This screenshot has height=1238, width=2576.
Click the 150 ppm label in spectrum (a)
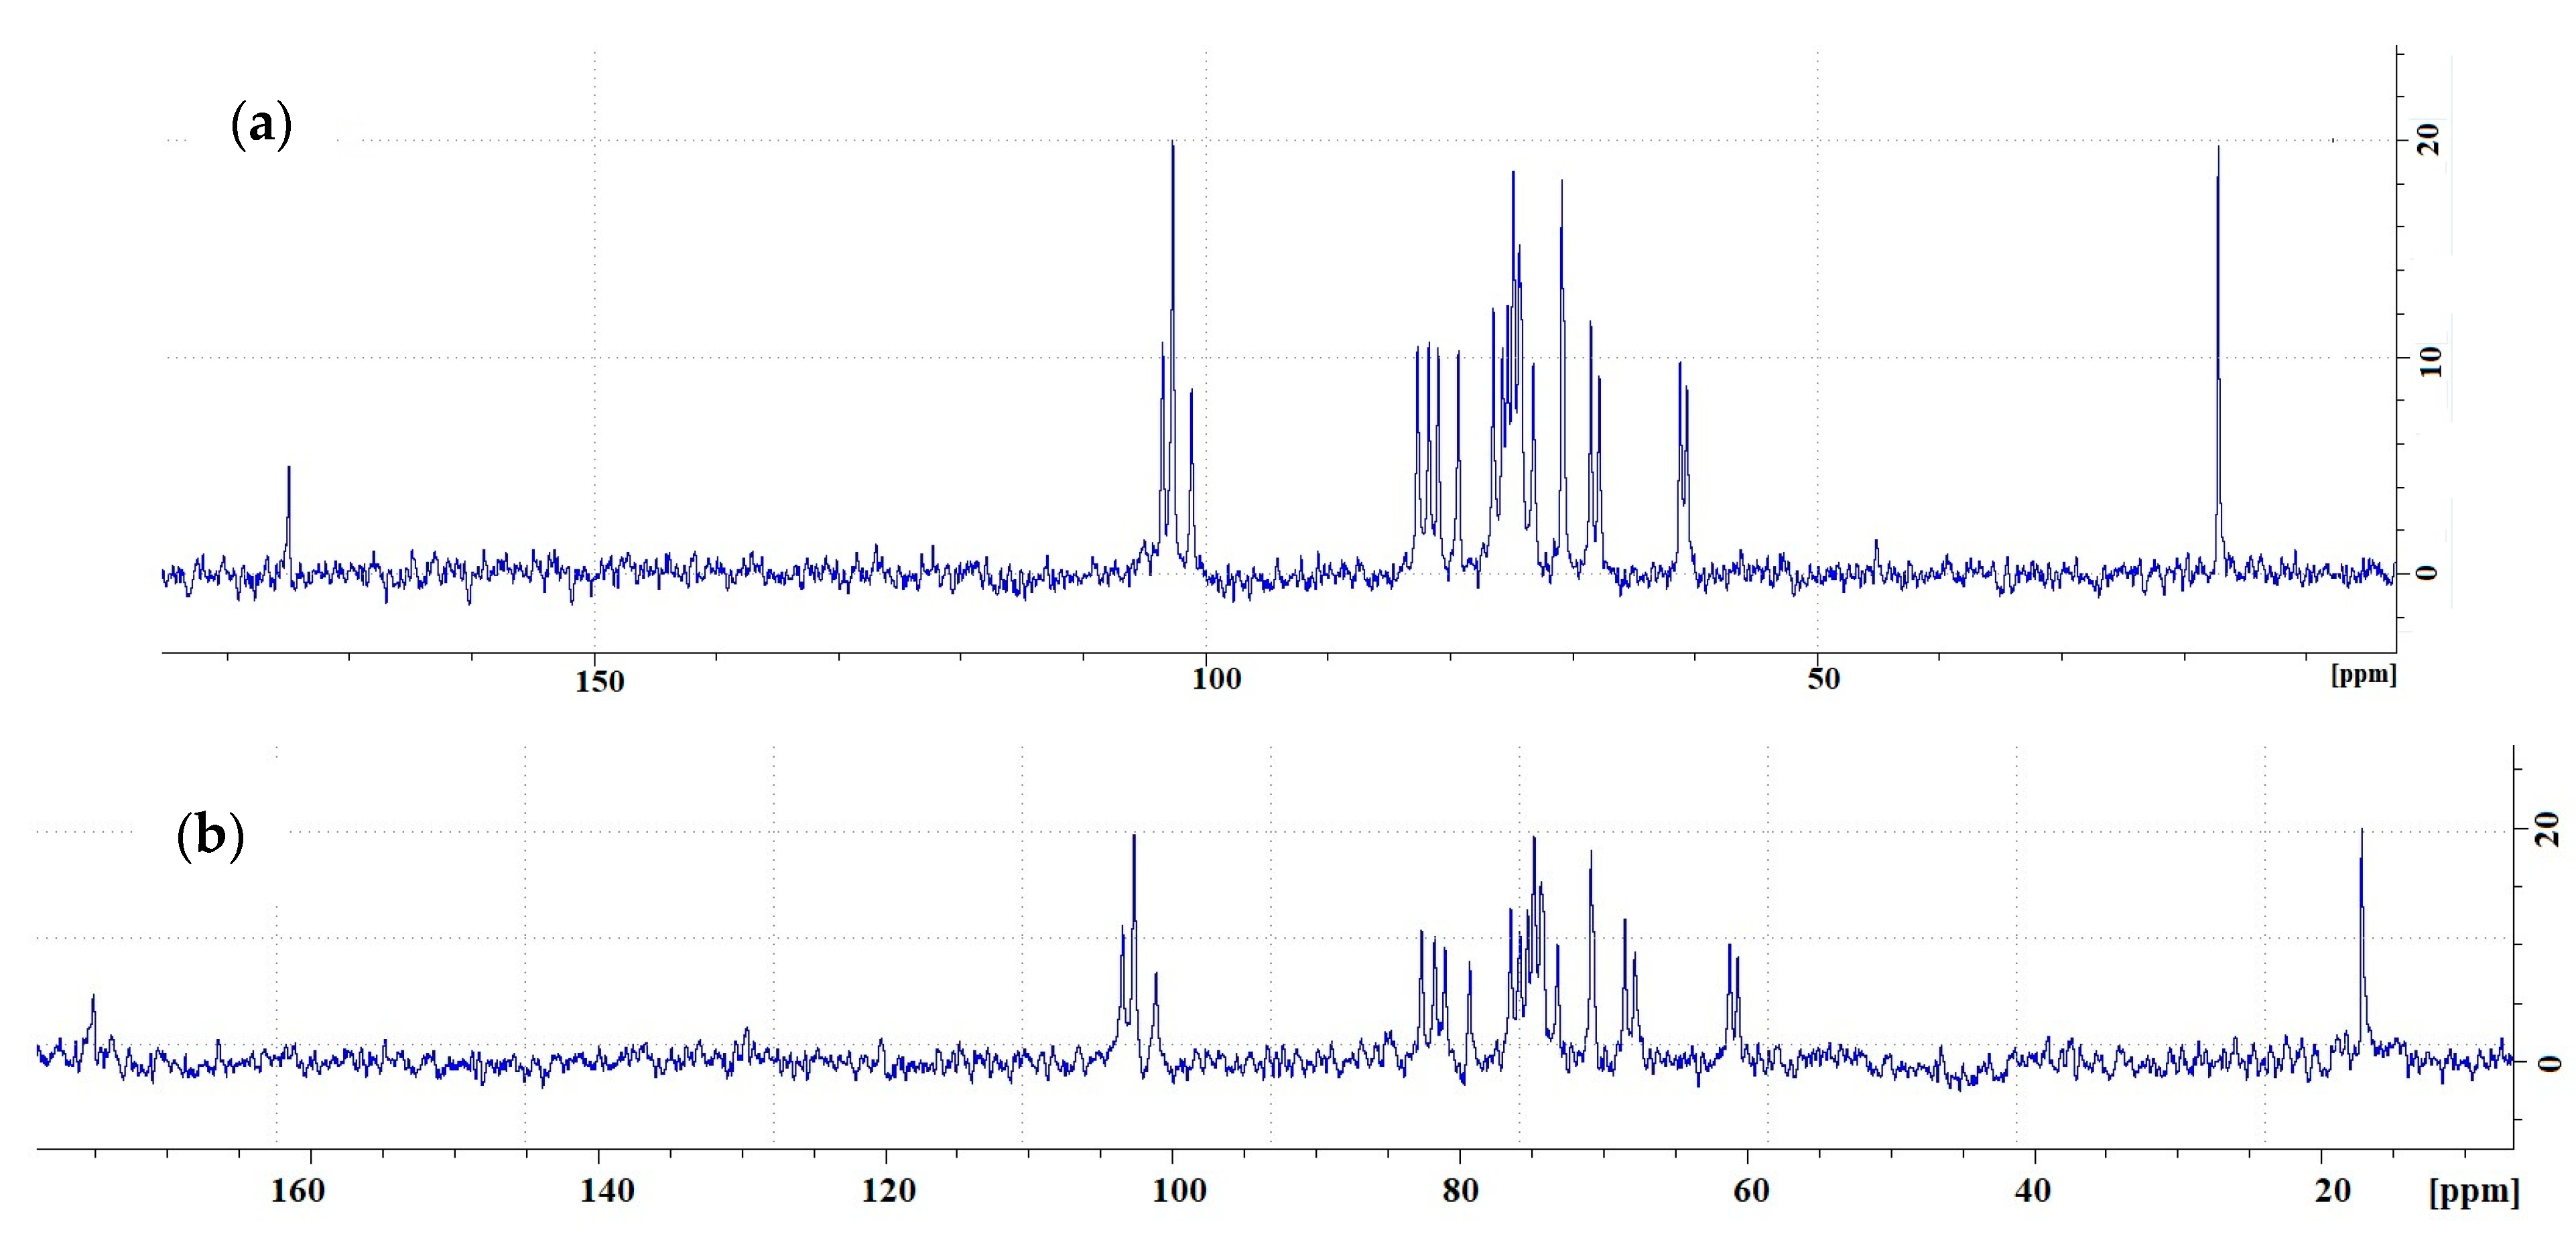tap(599, 681)
